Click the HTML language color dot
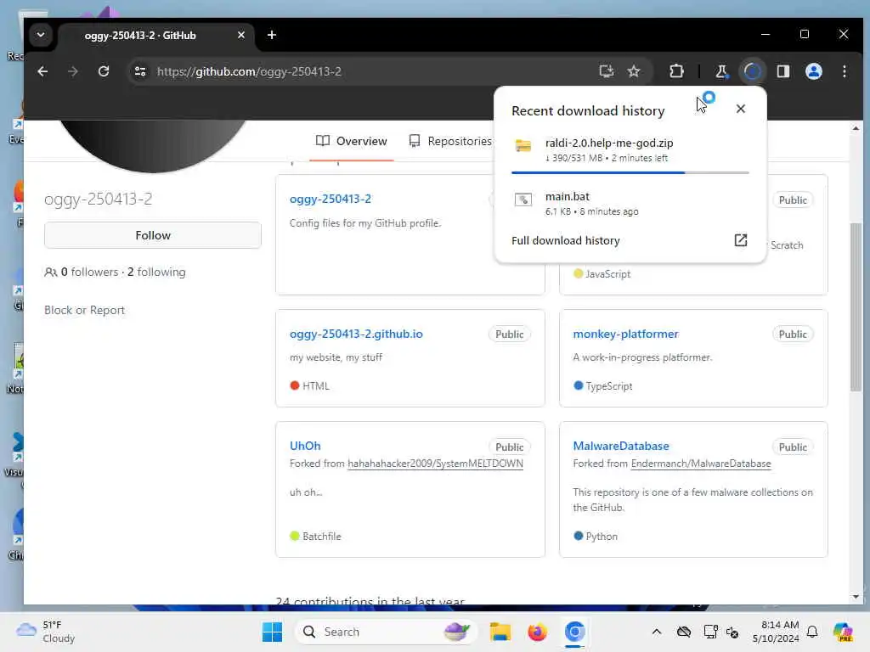The image size is (870, 652). point(295,385)
